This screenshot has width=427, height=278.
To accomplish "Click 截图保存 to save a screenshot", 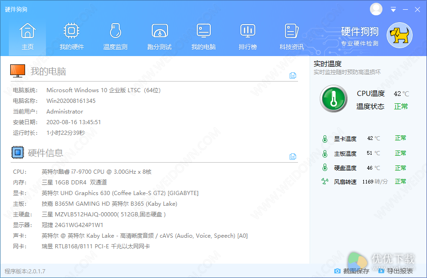I will [351, 271].
